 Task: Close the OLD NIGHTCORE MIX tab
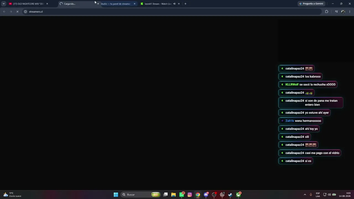[47, 4]
